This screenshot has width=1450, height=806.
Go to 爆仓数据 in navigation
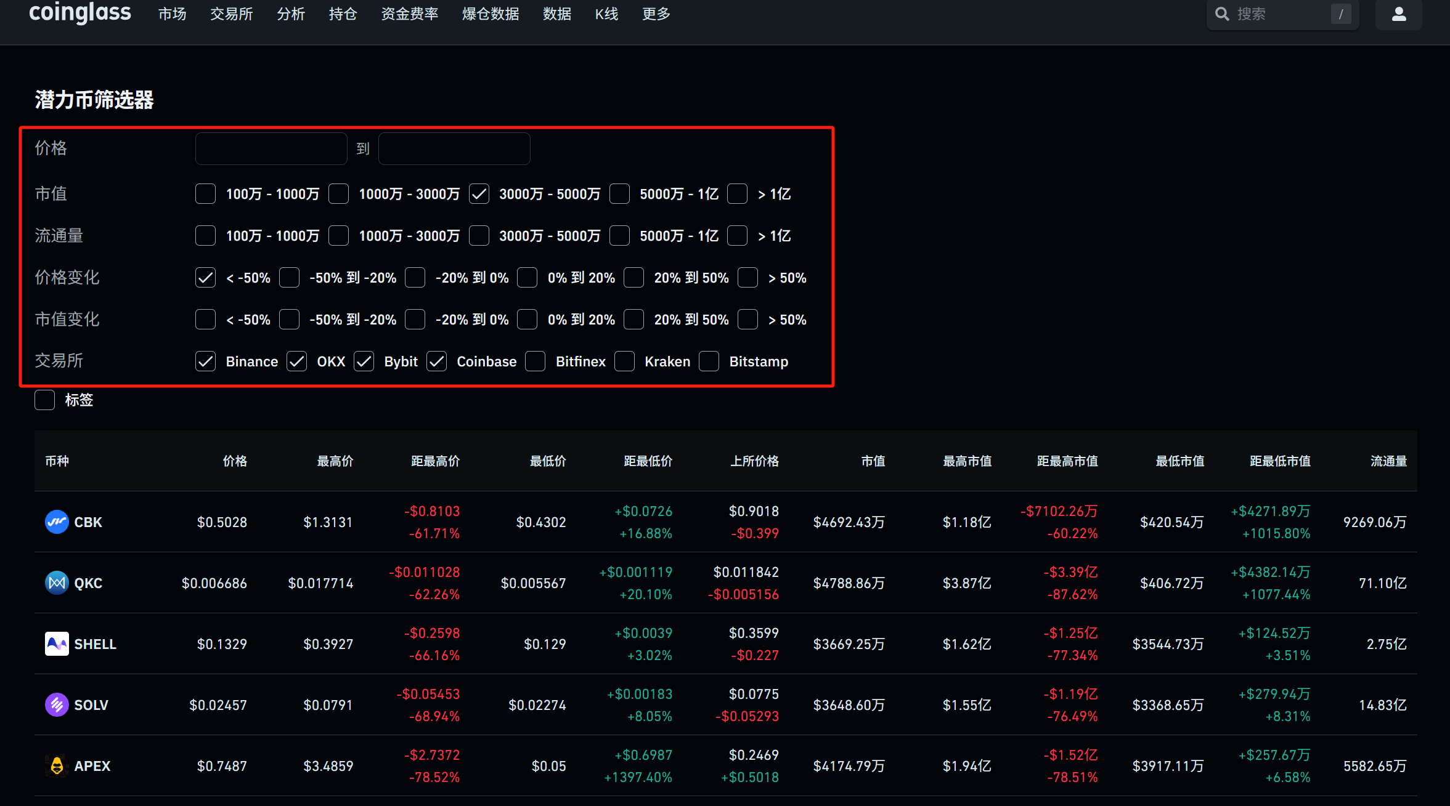coord(491,14)
